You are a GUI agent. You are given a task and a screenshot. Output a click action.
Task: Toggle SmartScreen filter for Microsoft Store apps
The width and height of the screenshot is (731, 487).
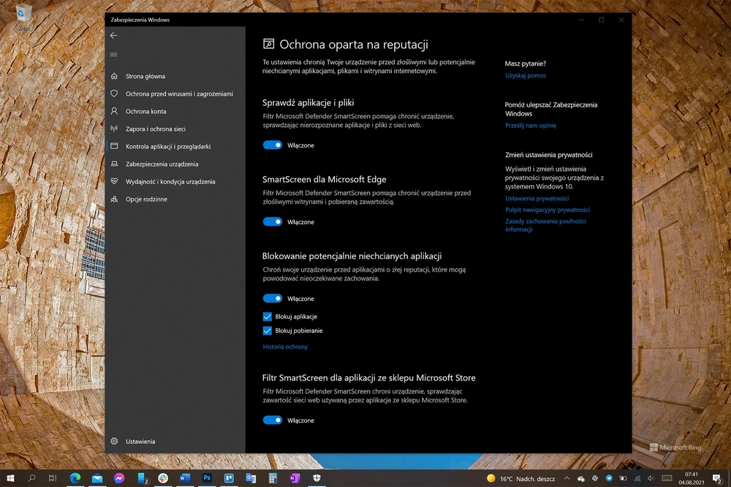(x=272, y=420)
